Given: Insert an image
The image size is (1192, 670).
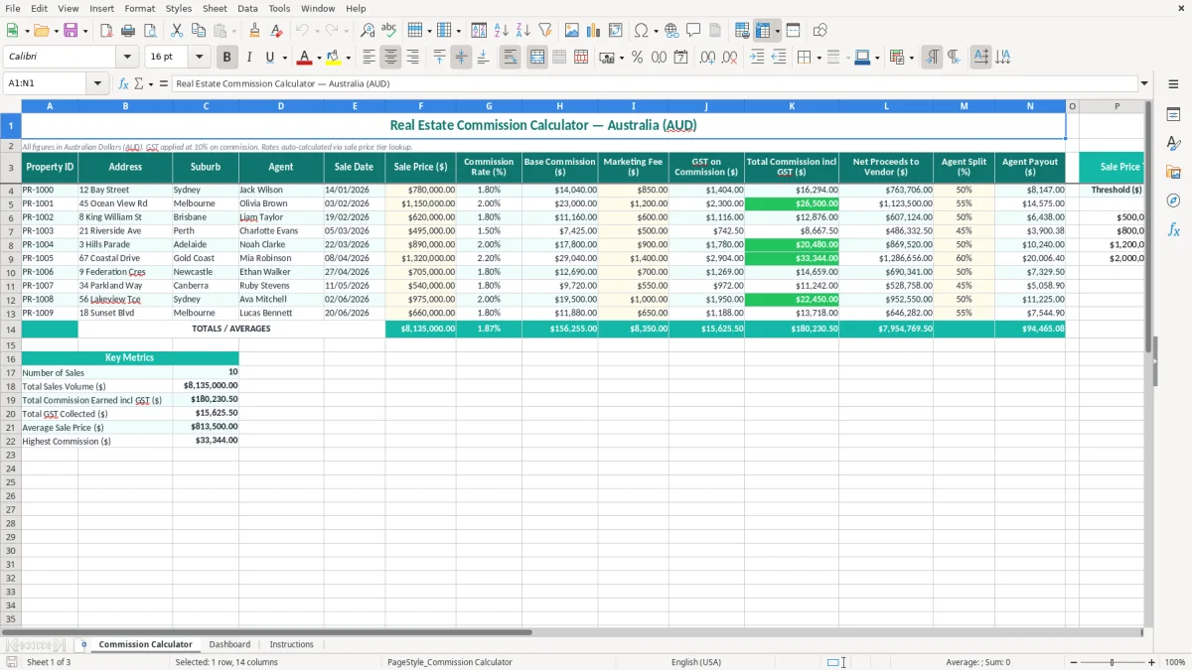Looking at the screenshot, I should pos(572,31).
